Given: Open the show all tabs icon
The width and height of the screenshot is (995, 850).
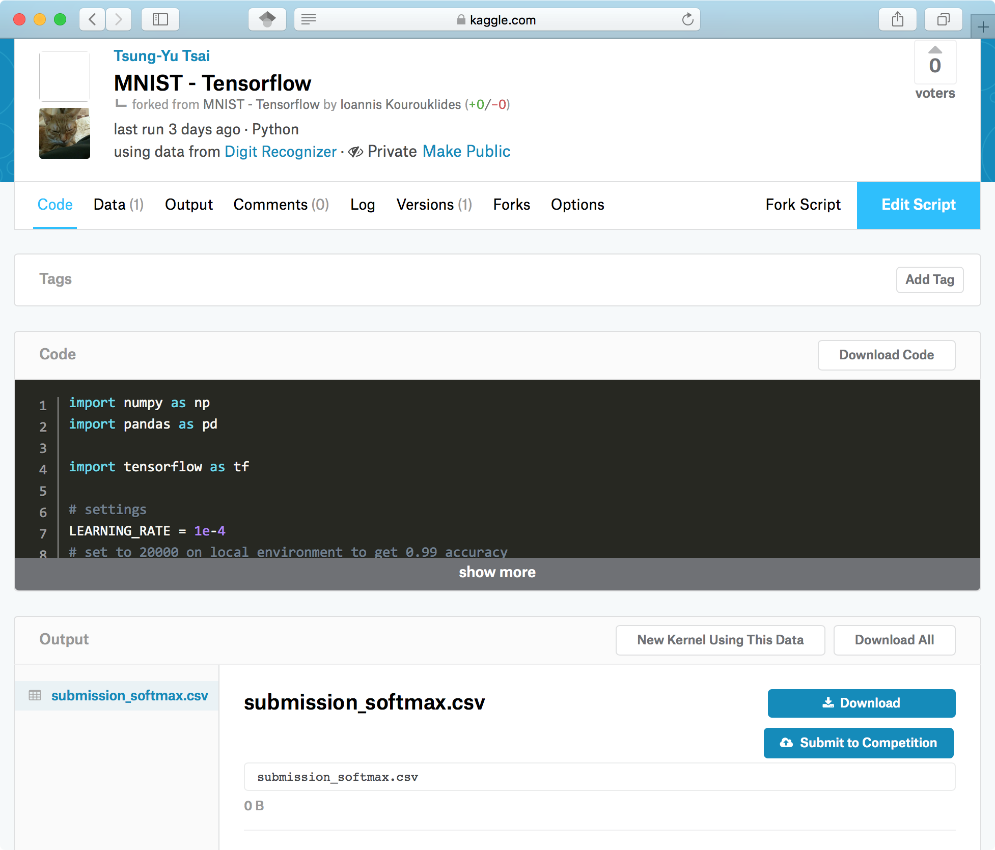Looking at the screenshot, I should pos(943,20).
